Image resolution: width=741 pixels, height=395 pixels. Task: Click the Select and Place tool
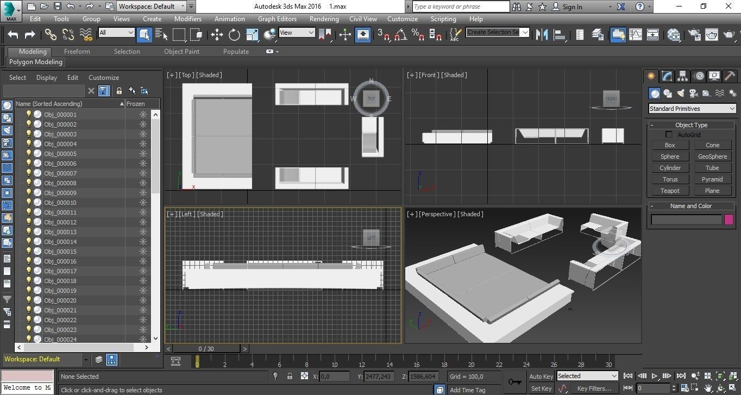click(x=270, y=34)
